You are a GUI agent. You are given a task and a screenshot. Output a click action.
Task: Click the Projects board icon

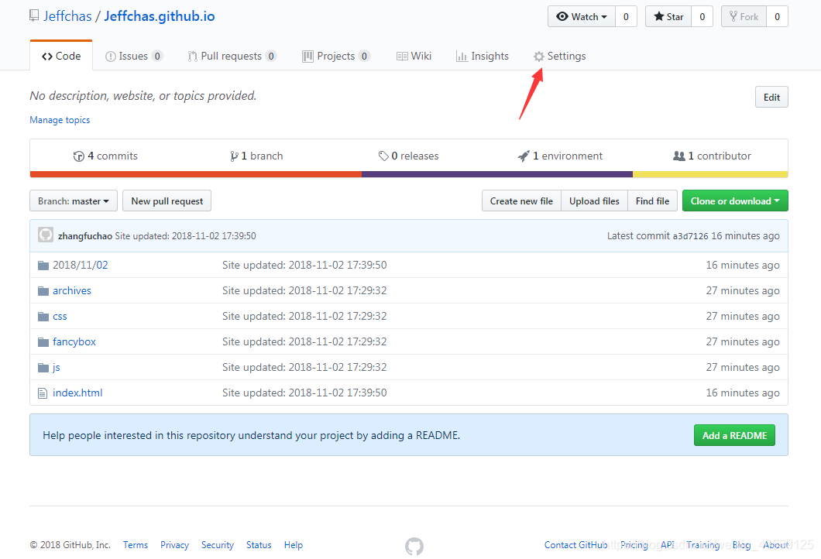tap(308, 57)
